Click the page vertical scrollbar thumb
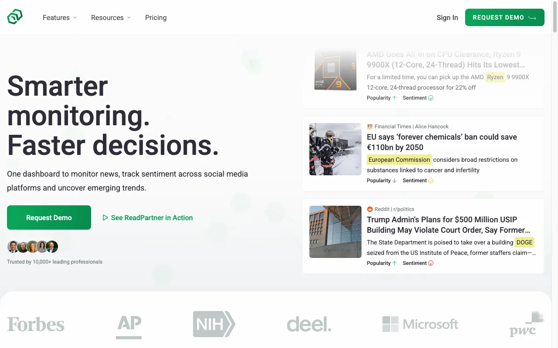Viewport: 558px width, 348px height. click(555, 17)
